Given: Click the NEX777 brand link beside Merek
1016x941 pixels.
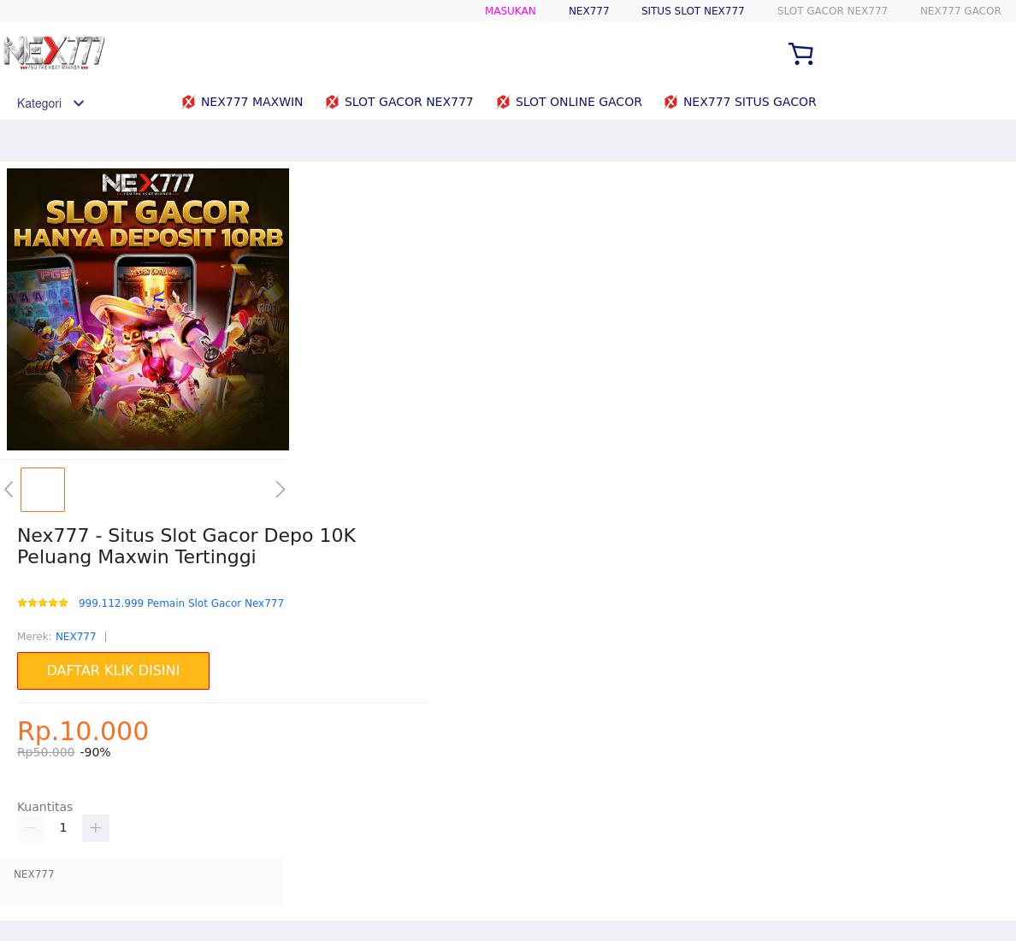Looking at the screenshot, I should (75, 637).
